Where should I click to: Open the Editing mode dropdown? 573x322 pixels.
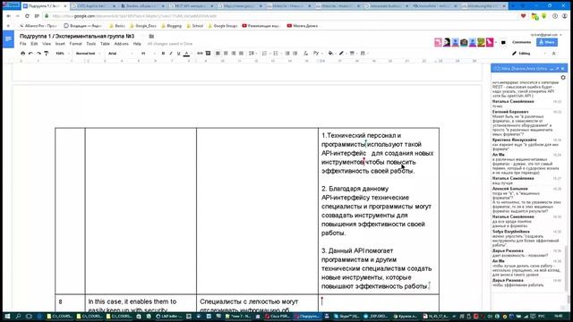tap(529, 54)
